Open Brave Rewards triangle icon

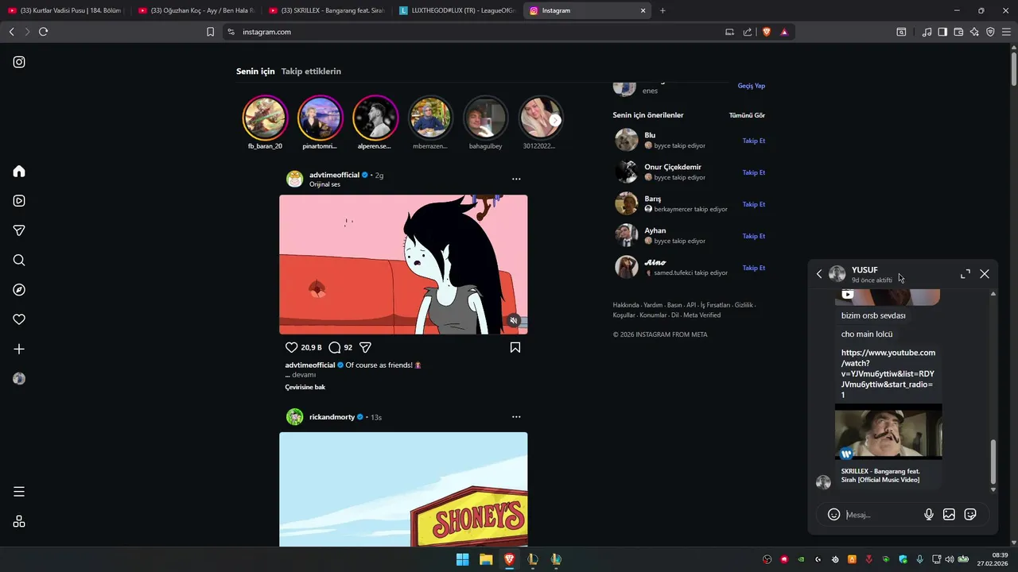pos(784,32)
